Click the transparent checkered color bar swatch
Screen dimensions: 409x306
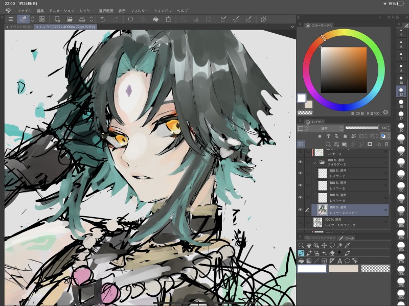[x=375, y=269]
